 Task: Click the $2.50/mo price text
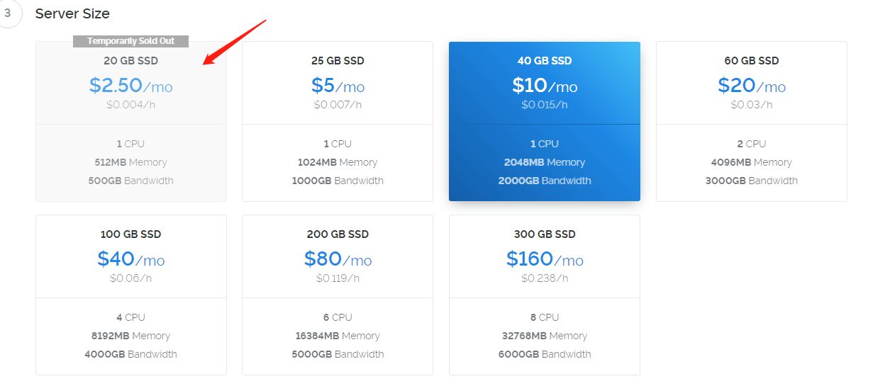tap(131, 86)
